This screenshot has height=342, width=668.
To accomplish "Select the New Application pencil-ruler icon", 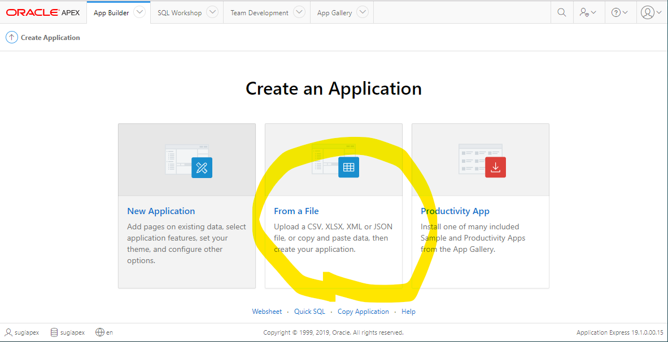I will (202, 167).
